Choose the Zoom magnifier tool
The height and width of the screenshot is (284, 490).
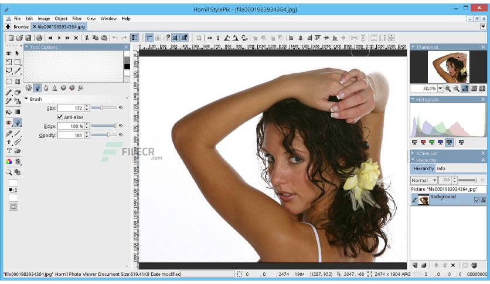[x=9, y=172]
